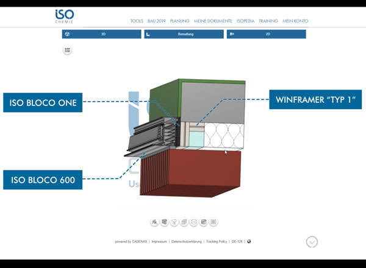Click the striped section-view icon at toolbar end

(213, 222)
